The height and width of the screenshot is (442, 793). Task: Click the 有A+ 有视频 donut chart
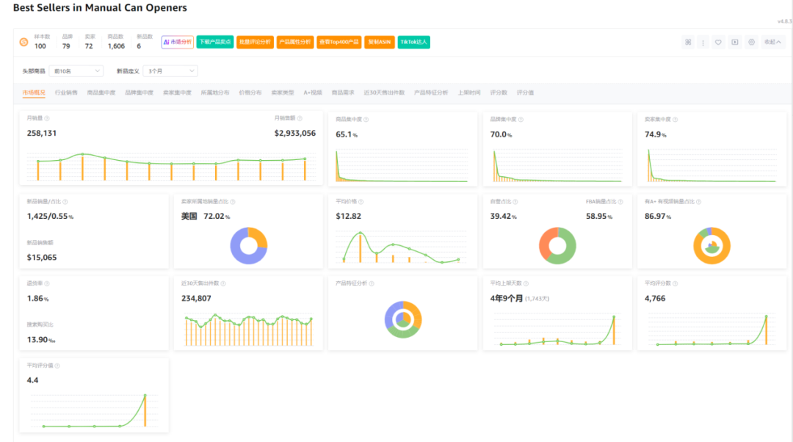pyautogui.click(x=711, y=246)
